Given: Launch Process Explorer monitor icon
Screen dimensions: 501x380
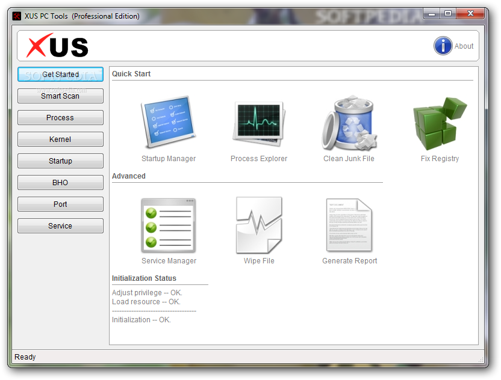Looking at the screenshot, I should click(259, 124).
